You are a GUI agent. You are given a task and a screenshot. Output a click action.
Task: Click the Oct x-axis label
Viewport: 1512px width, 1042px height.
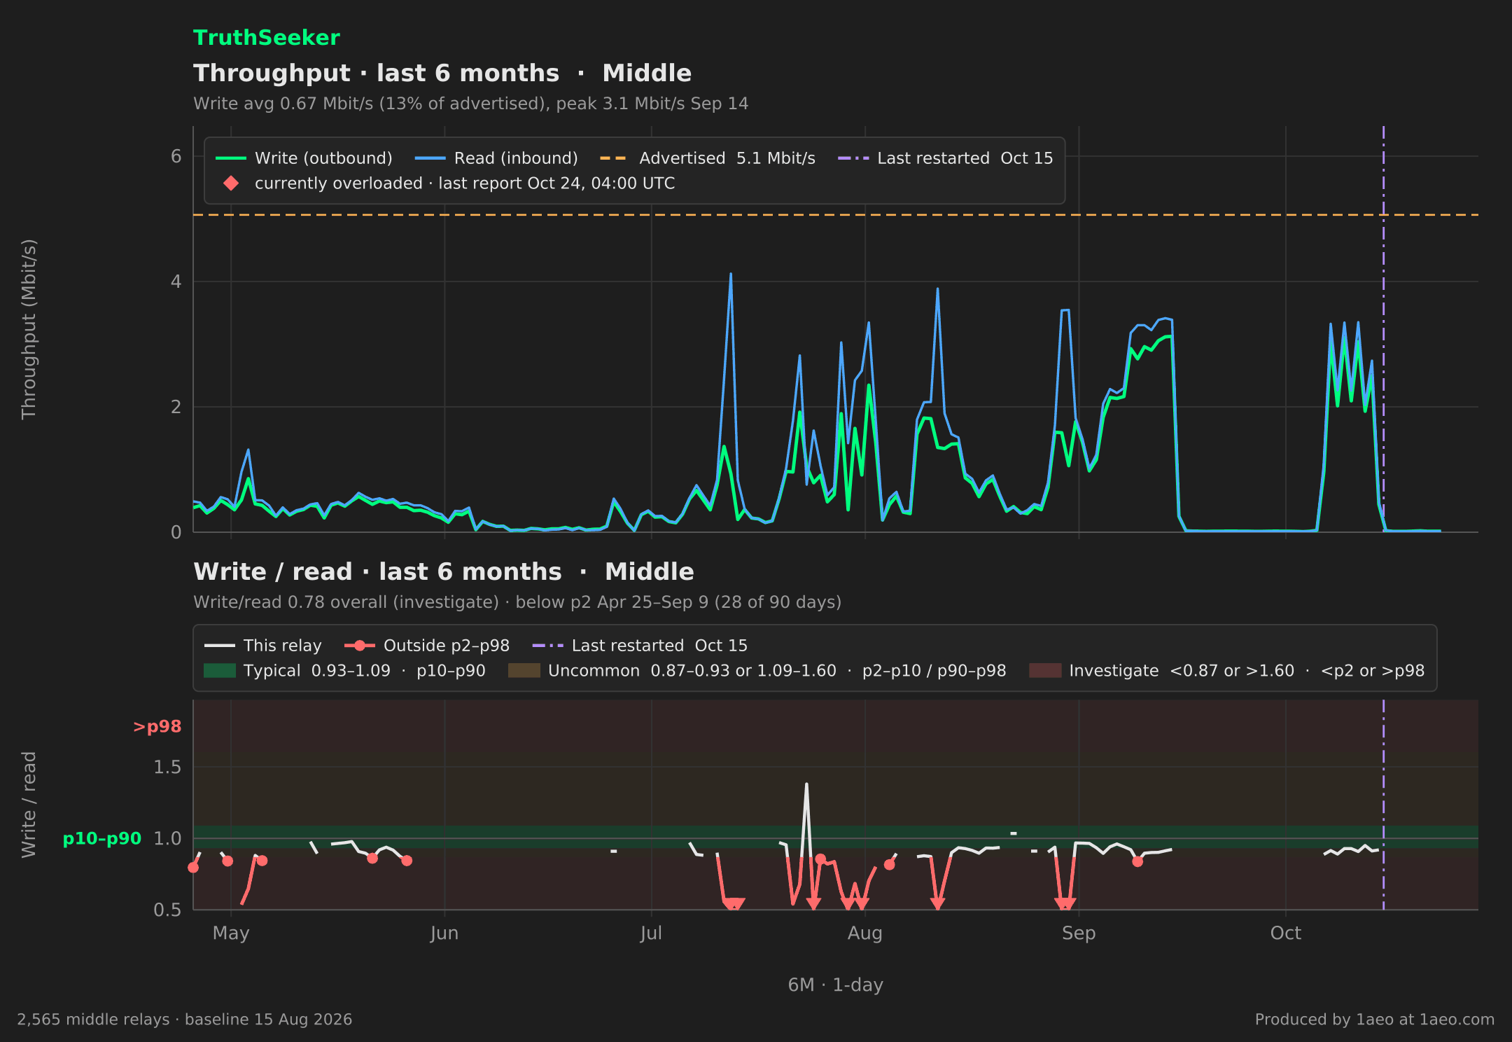[x=1286, y=933]
